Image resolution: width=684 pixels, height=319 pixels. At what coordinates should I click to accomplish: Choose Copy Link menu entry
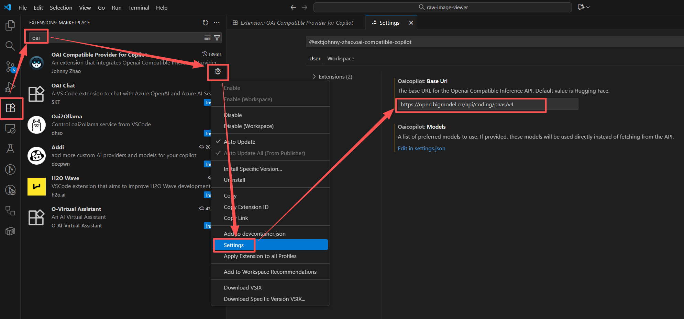[270, 218]
